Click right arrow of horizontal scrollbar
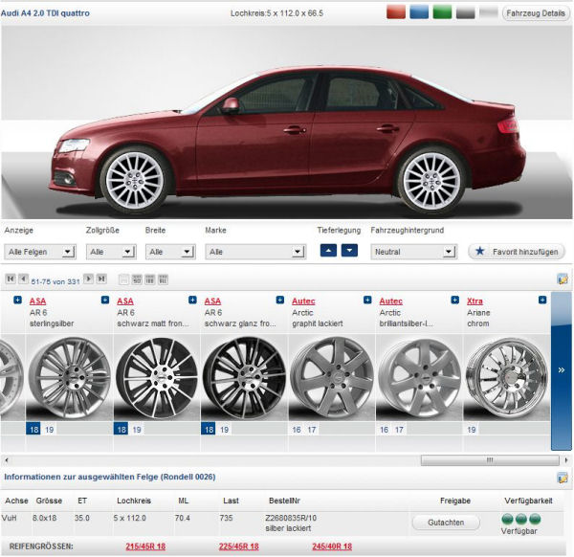 click(x=566, y=460)
